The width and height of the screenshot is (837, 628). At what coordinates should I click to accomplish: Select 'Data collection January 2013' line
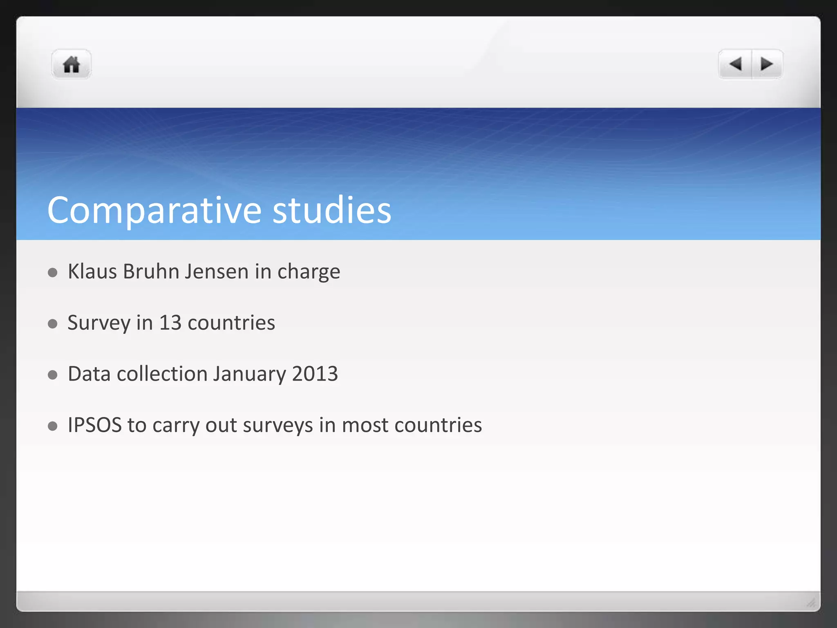pos(203,374)
